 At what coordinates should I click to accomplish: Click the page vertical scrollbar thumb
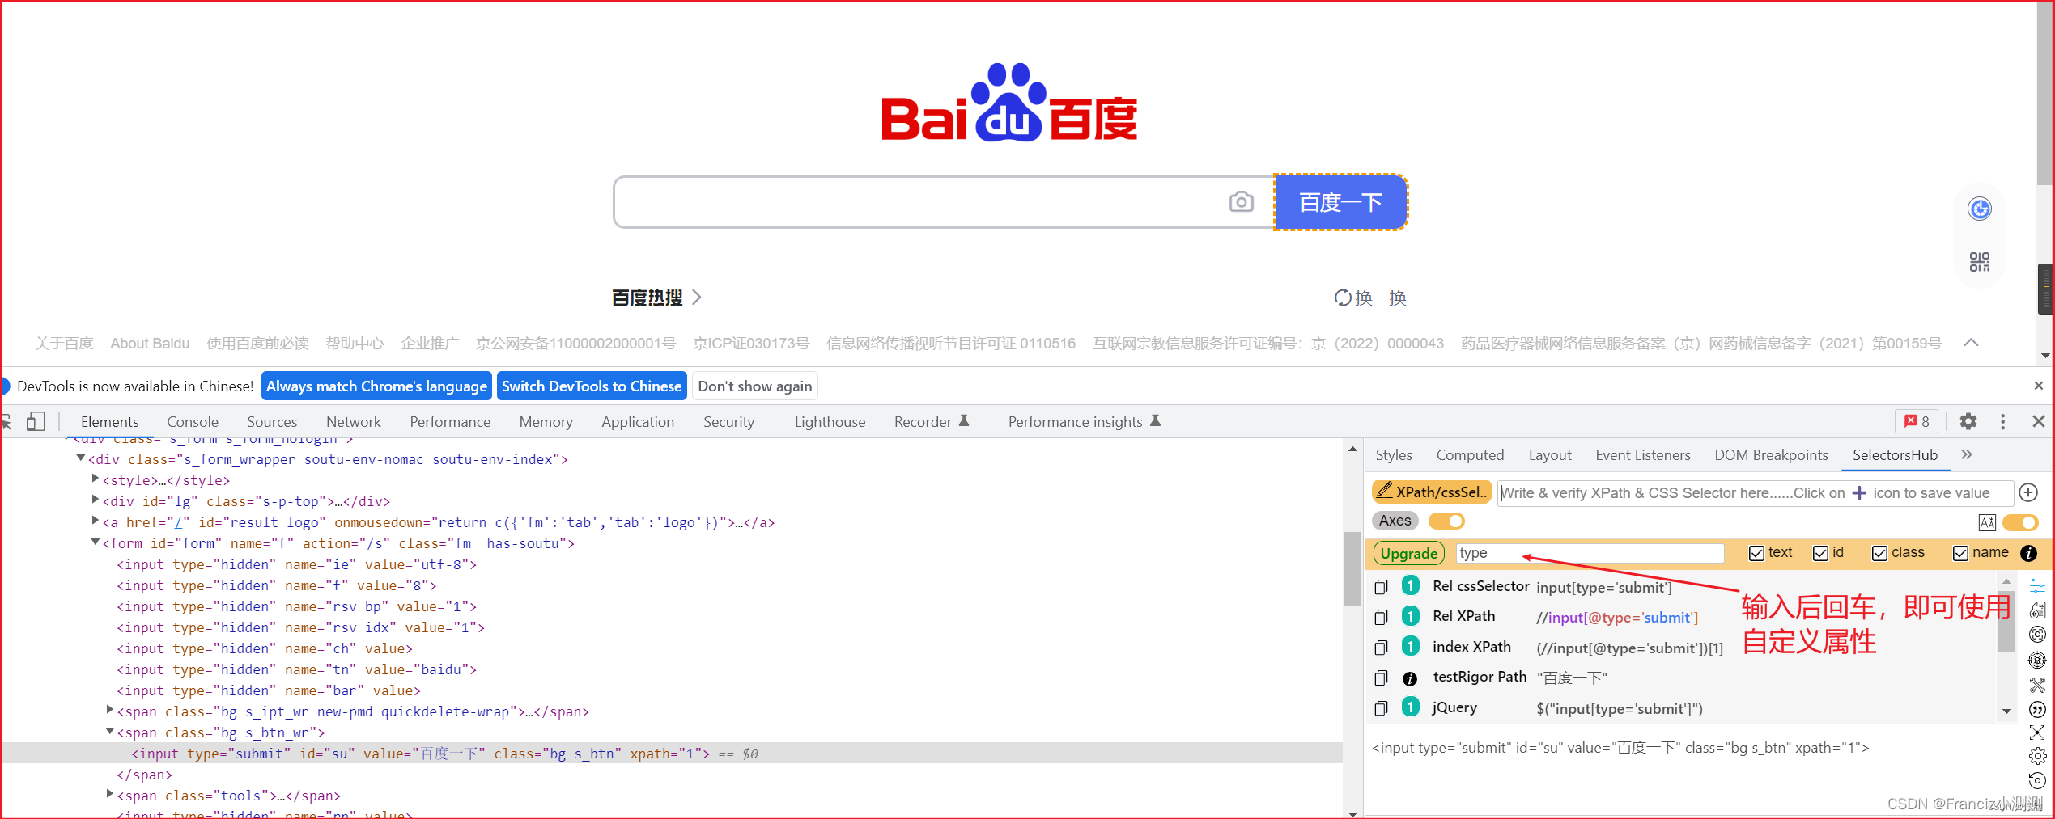[x=2045, y=93]
